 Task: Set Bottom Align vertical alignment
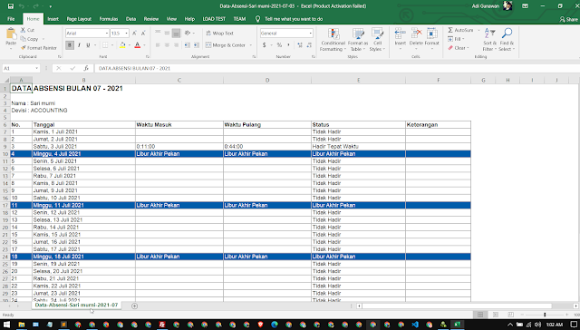click(176, 34)
